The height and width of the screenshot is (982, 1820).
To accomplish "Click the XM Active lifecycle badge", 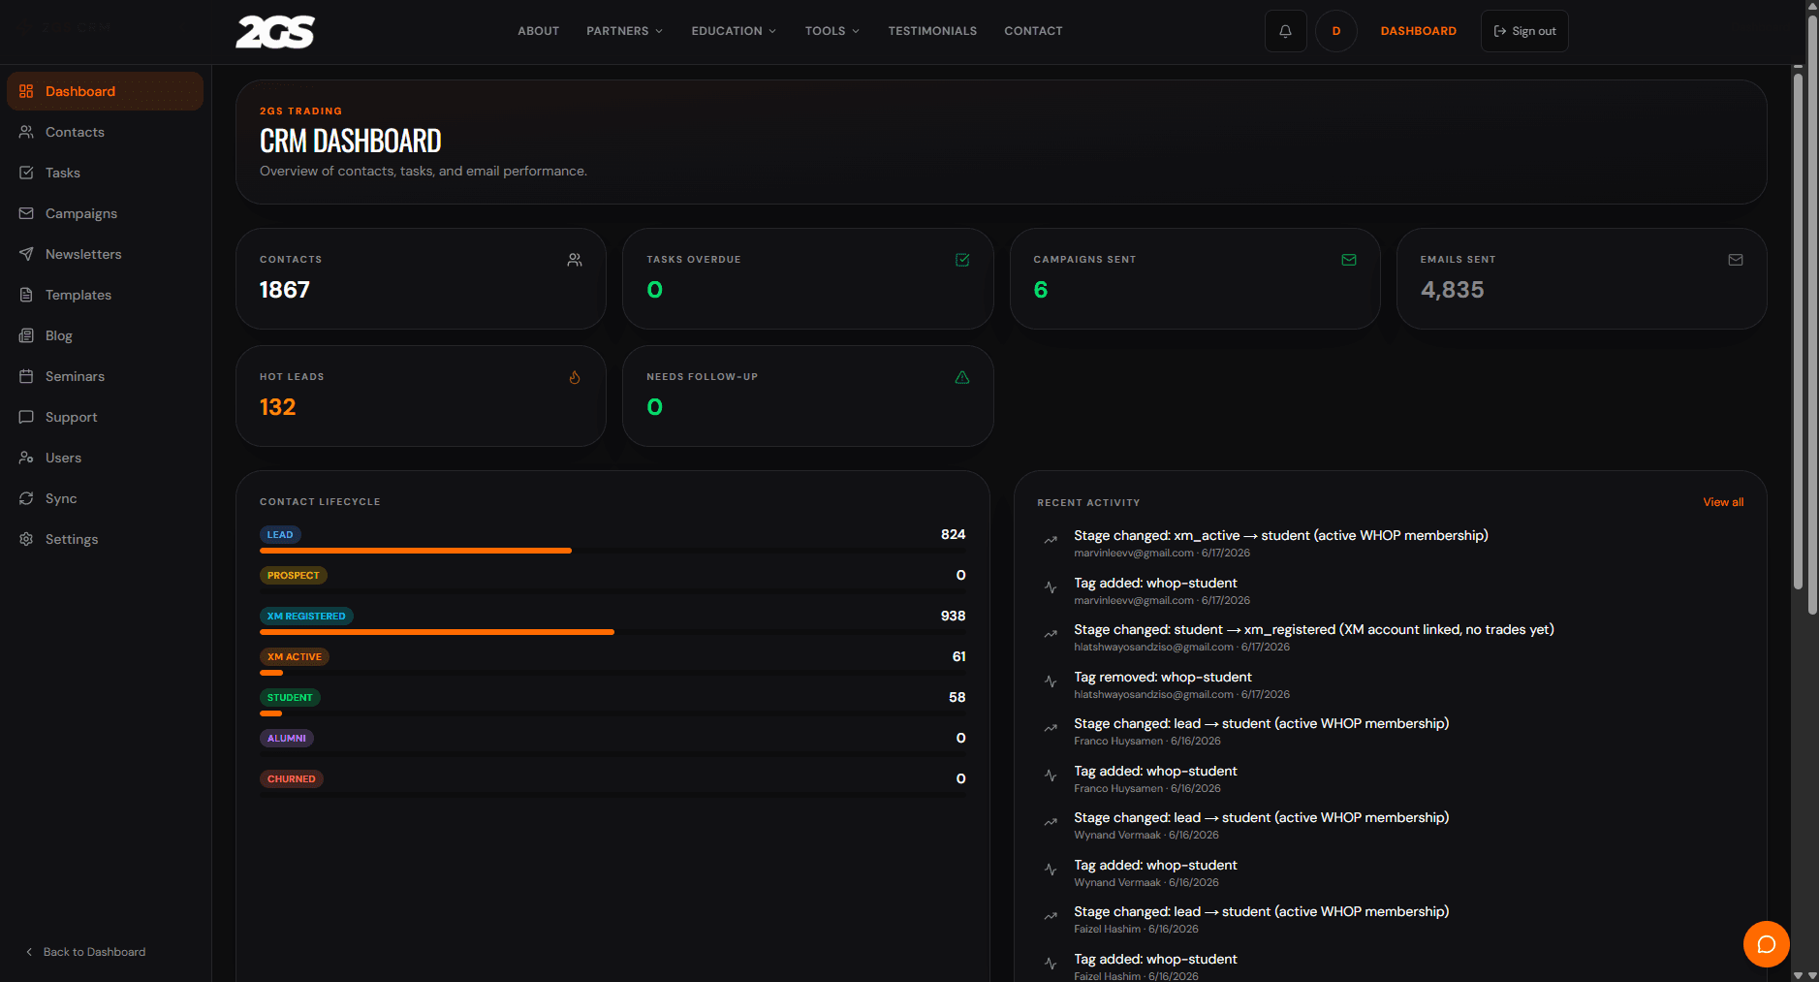I will point(294,657).
